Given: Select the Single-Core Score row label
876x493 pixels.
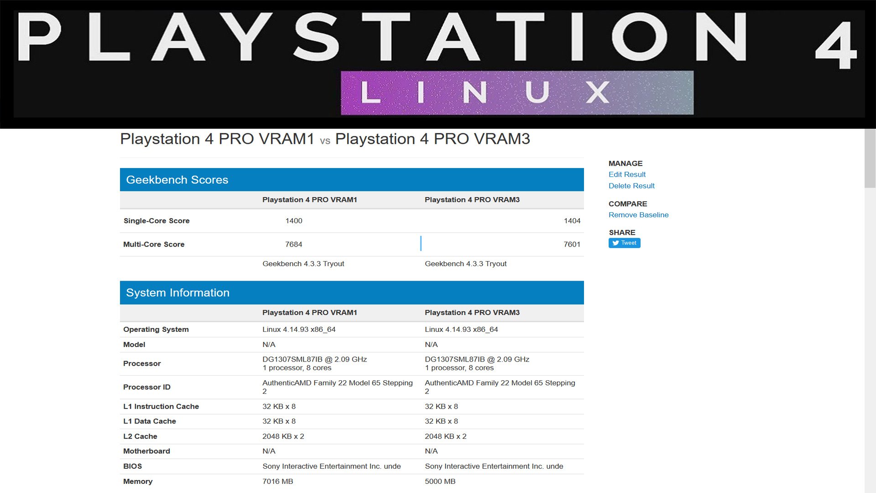Looking at the screenshot, I should [156, 221].
